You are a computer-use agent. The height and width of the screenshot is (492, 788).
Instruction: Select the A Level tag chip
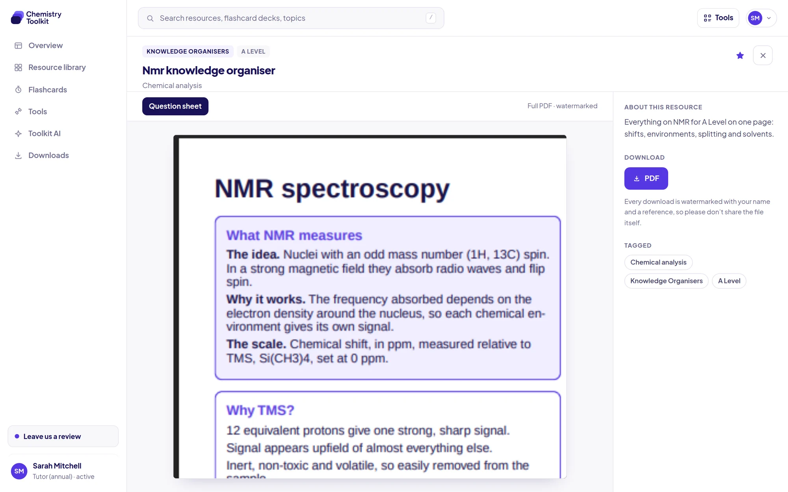(729, 281)
